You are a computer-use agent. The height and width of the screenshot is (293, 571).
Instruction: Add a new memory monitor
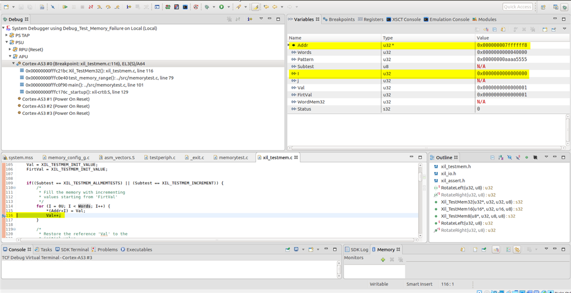coord(383,259)
